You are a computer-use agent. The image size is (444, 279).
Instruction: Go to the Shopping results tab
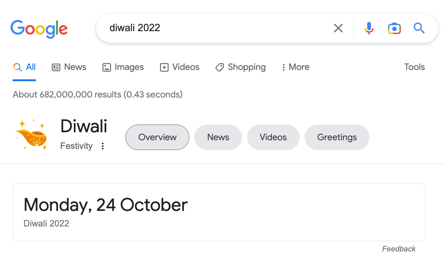point(241,67)
